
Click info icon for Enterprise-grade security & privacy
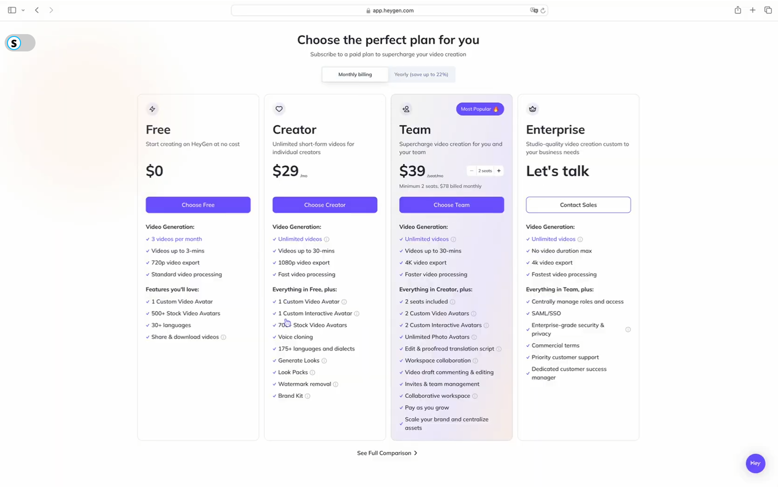click(628, 329)
